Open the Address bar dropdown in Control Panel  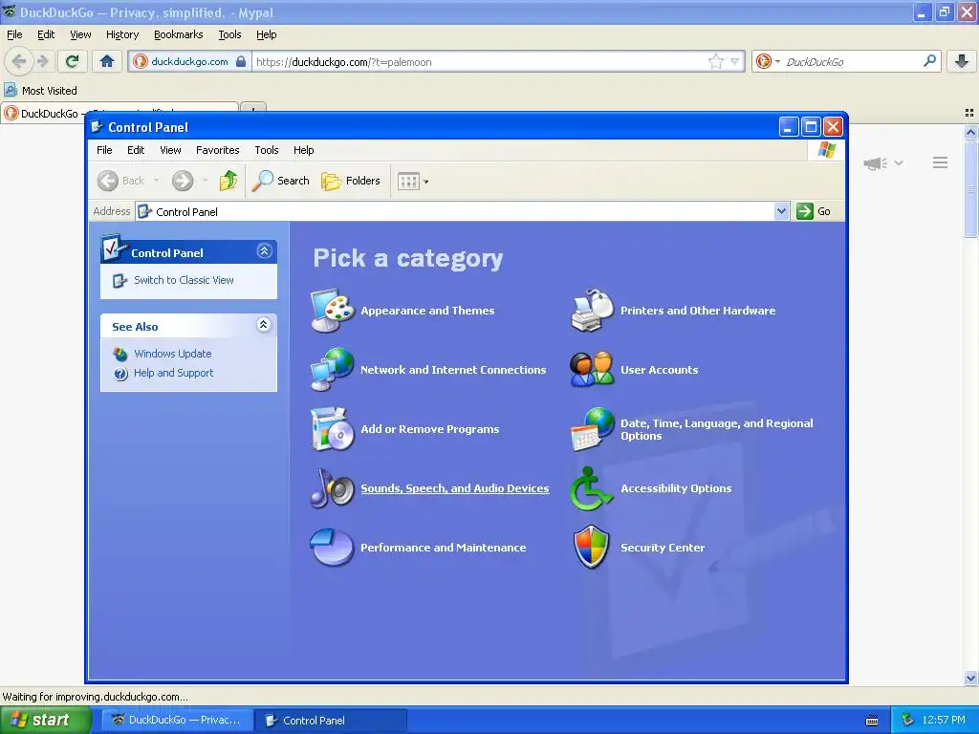[781, 211]
